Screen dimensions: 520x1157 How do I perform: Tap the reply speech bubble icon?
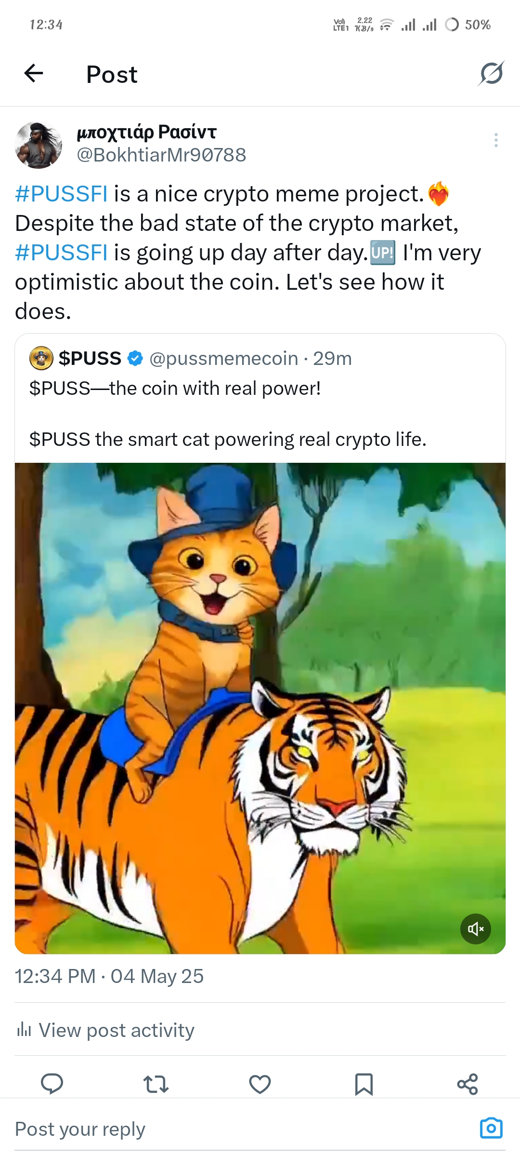[x=52, y=1084]
